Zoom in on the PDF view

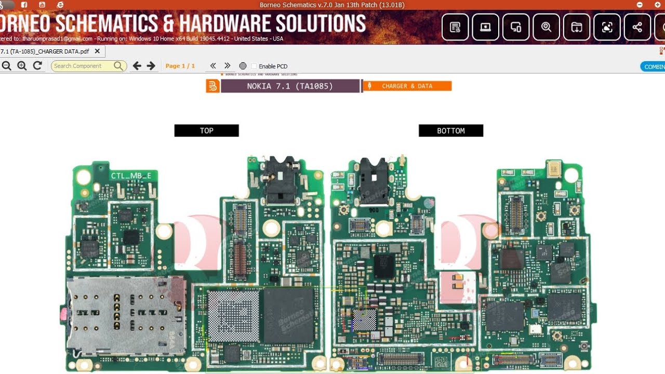coord(22,66)
